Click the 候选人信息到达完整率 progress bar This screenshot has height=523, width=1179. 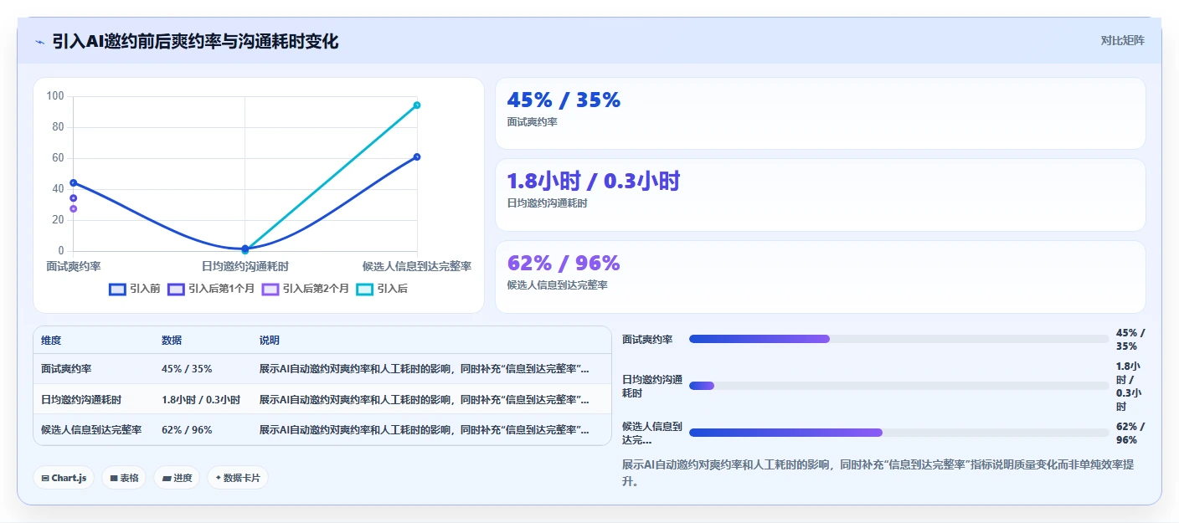(898, 433)
